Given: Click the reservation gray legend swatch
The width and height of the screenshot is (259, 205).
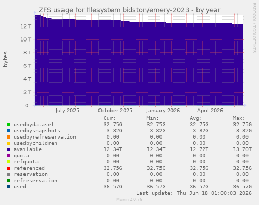Looking at the screenshot, I should tap(9, 174).
